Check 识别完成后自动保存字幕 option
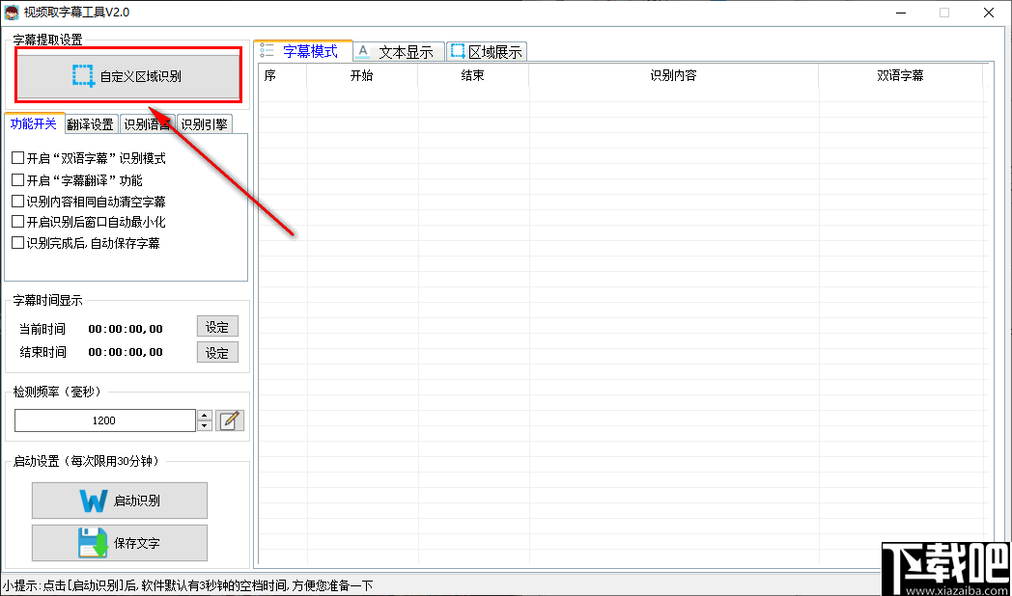Screen dimensions: 1012x596 16,244
